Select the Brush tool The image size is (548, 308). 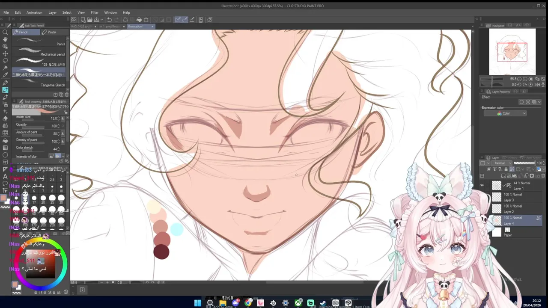[5, 97]
